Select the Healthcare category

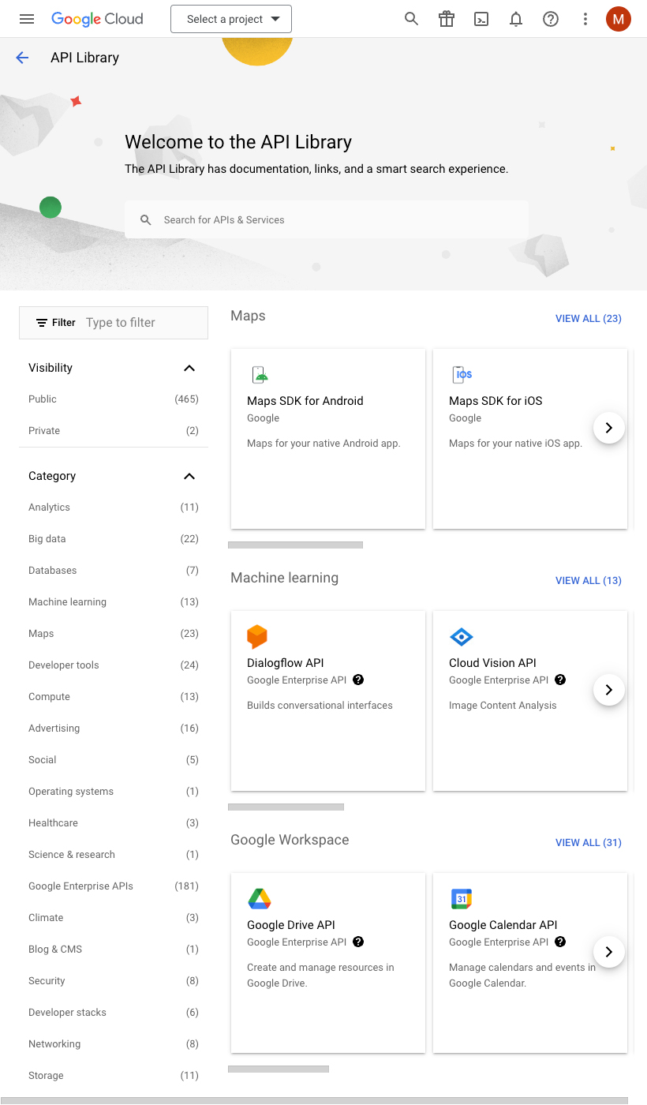pyautogui.click(x=114, y=823)
